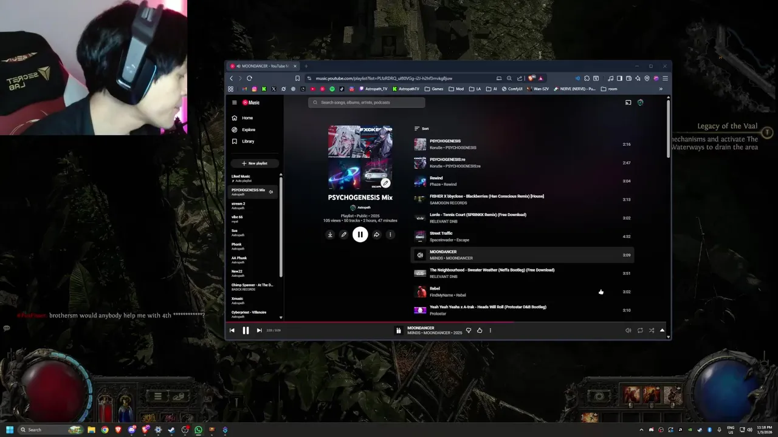Skip to the previous track
This screenshot has height=437, width=778.
(232, 330)
